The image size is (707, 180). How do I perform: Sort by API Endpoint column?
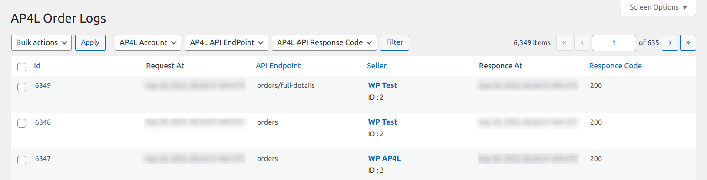278,66
